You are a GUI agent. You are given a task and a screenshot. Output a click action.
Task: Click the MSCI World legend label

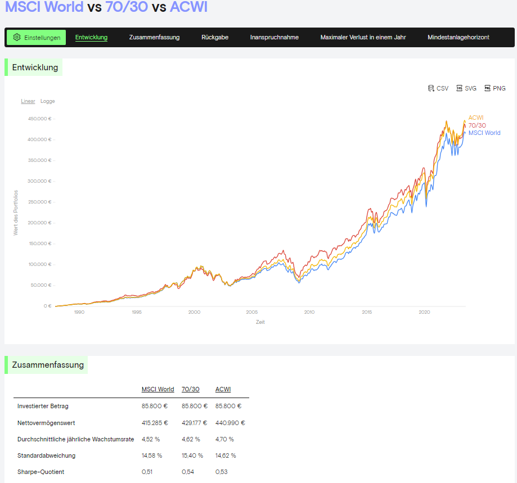click(x=484, y=133)
